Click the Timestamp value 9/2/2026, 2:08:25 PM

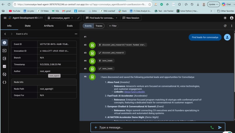click(x=50, y=65)
